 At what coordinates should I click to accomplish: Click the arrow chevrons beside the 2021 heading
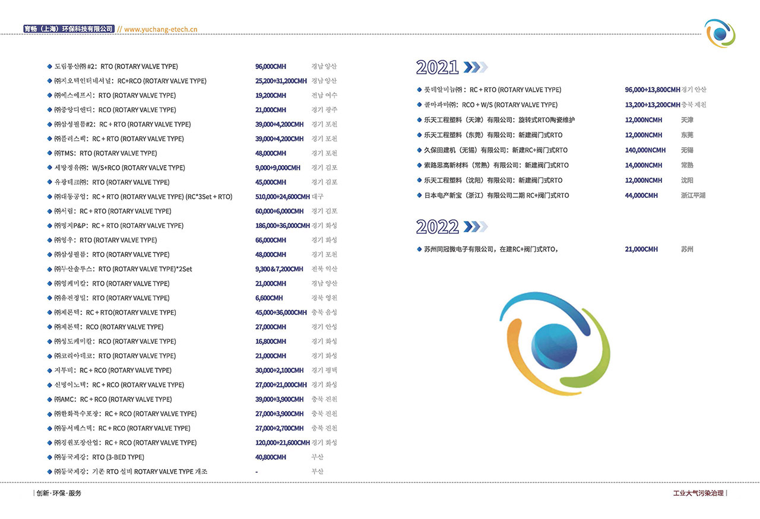point(475,67)
